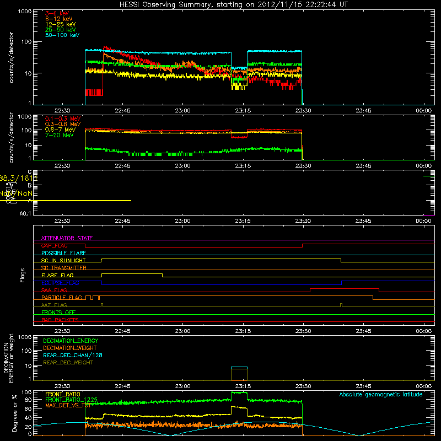
Task: Click the 22:30 tick under the keV plot
Action: [62, 111]
